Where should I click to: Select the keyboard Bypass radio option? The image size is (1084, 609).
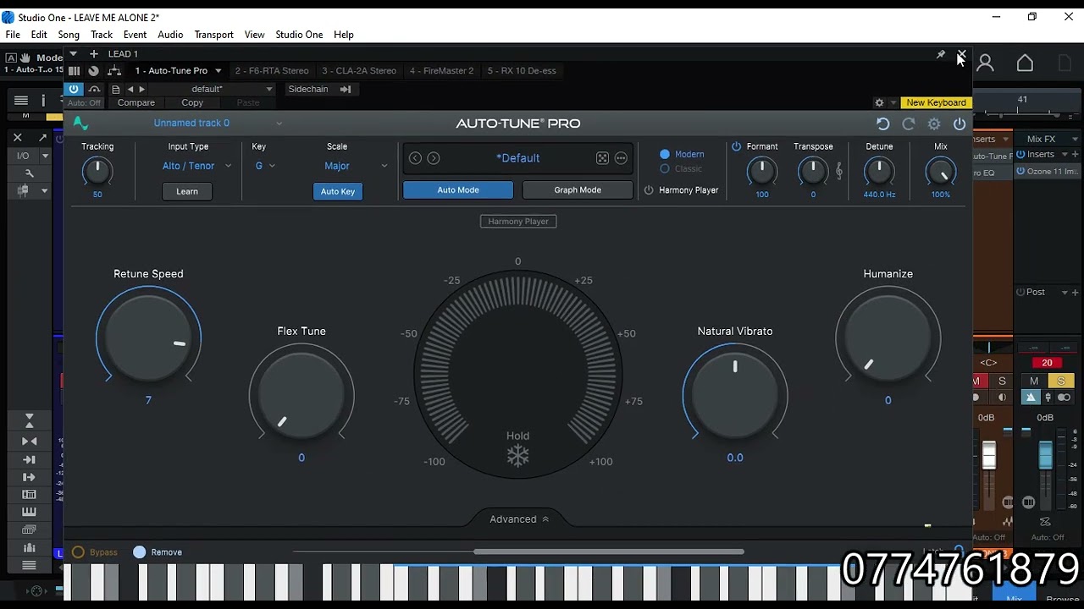78,552
